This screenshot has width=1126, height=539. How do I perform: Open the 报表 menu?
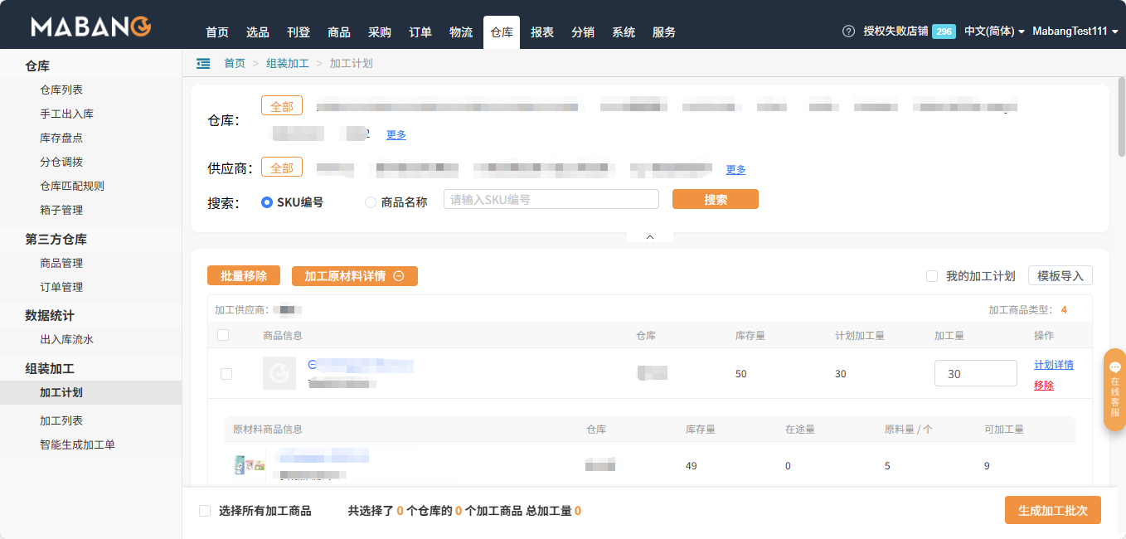click(541, 32)
